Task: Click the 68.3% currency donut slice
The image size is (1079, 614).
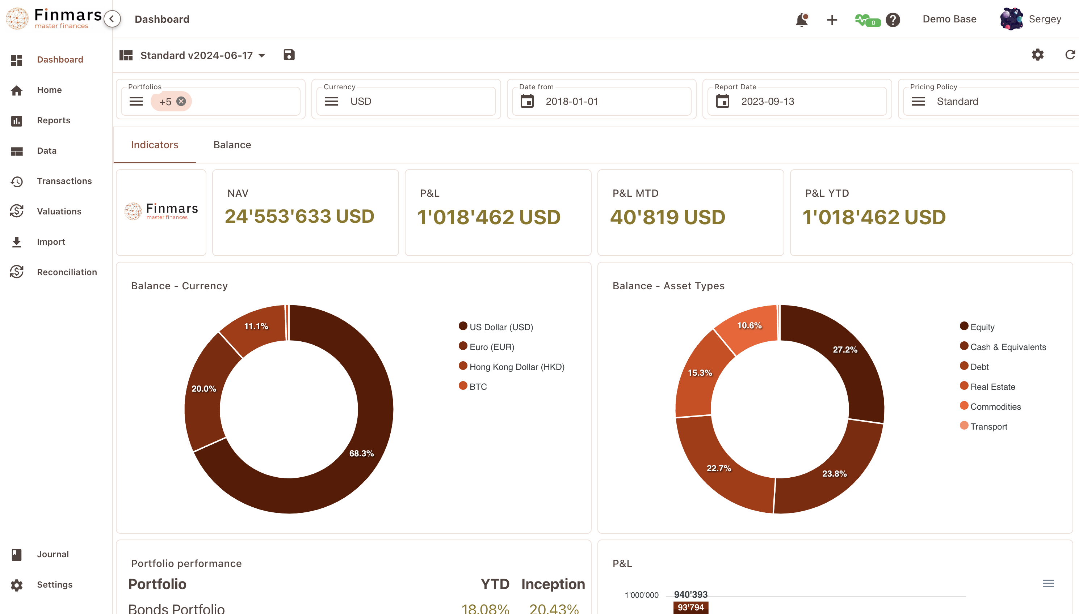Action: coord(361,453)
